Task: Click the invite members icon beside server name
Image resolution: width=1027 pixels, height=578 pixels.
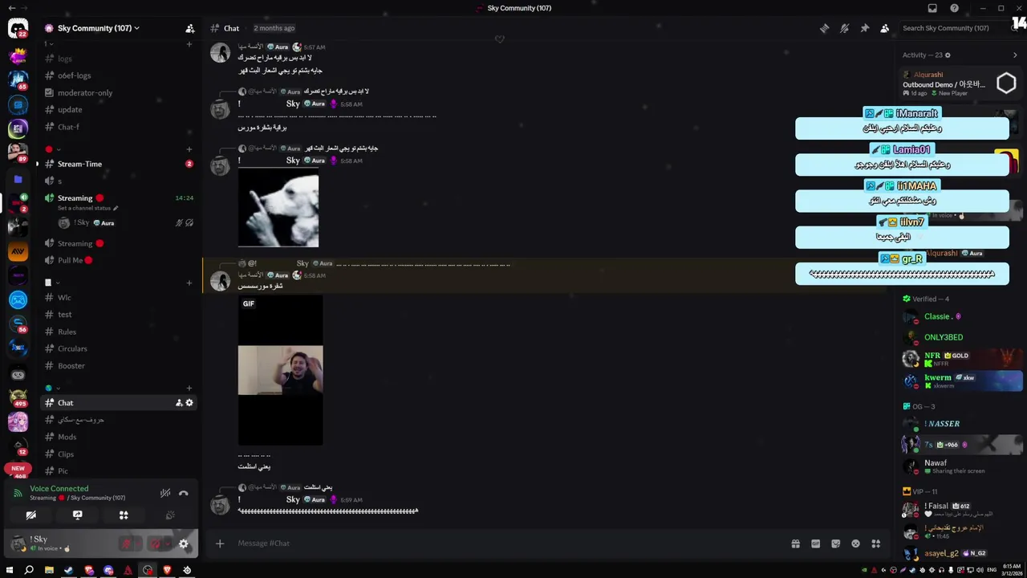Action: pos(190,28)
